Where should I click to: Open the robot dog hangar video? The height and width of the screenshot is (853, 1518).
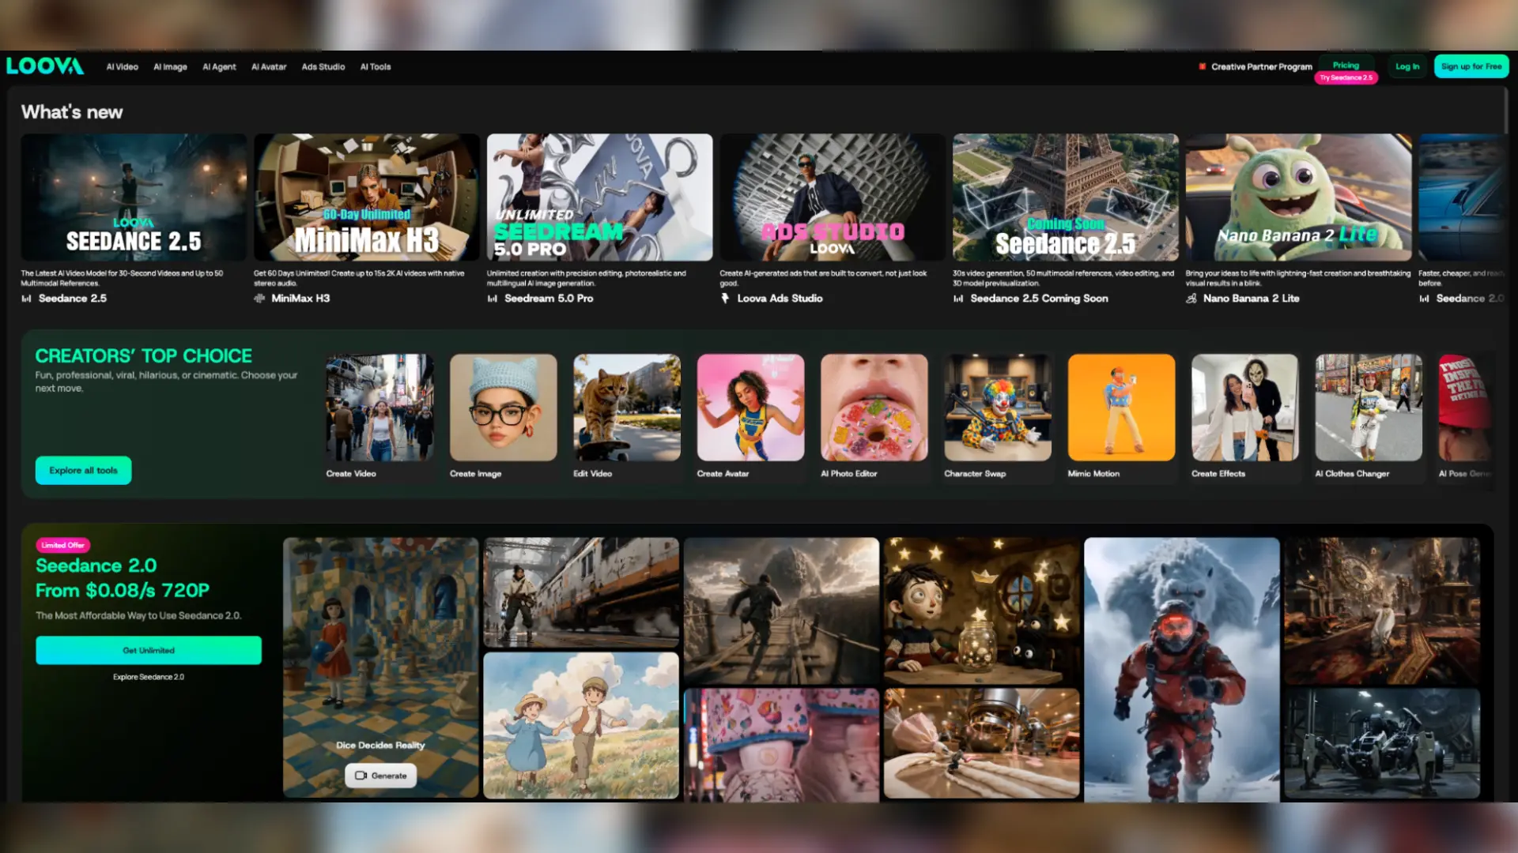tap(1382, 743)
